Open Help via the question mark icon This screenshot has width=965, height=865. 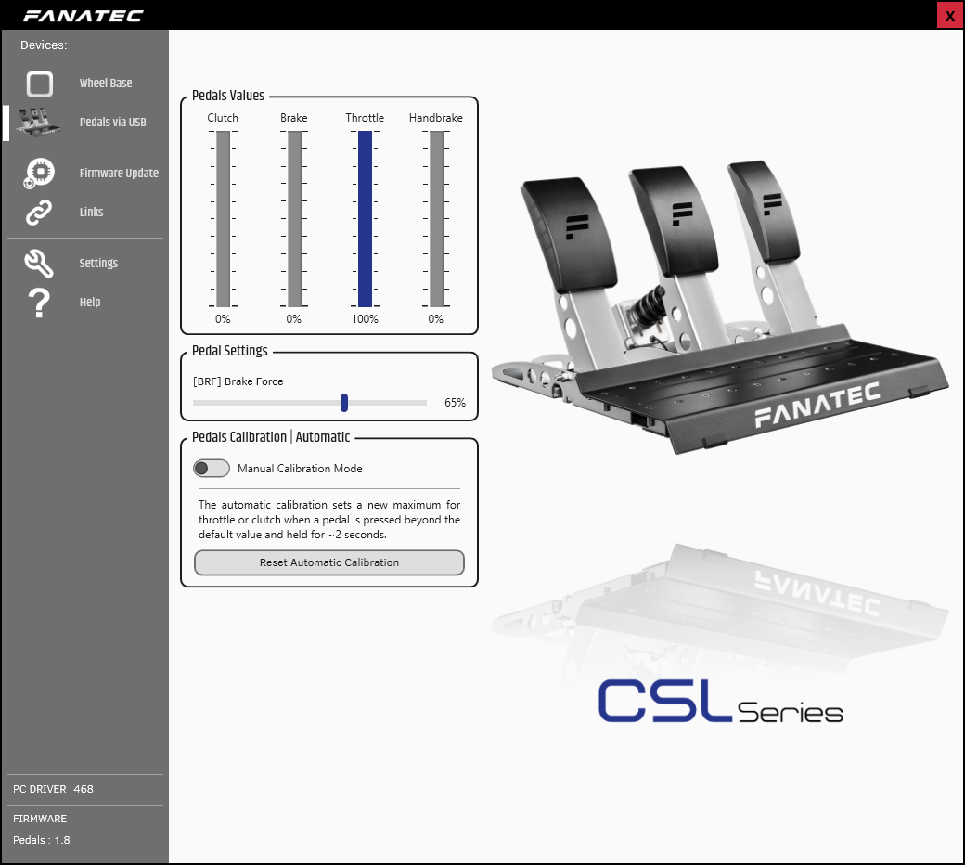tap(38, 302)
